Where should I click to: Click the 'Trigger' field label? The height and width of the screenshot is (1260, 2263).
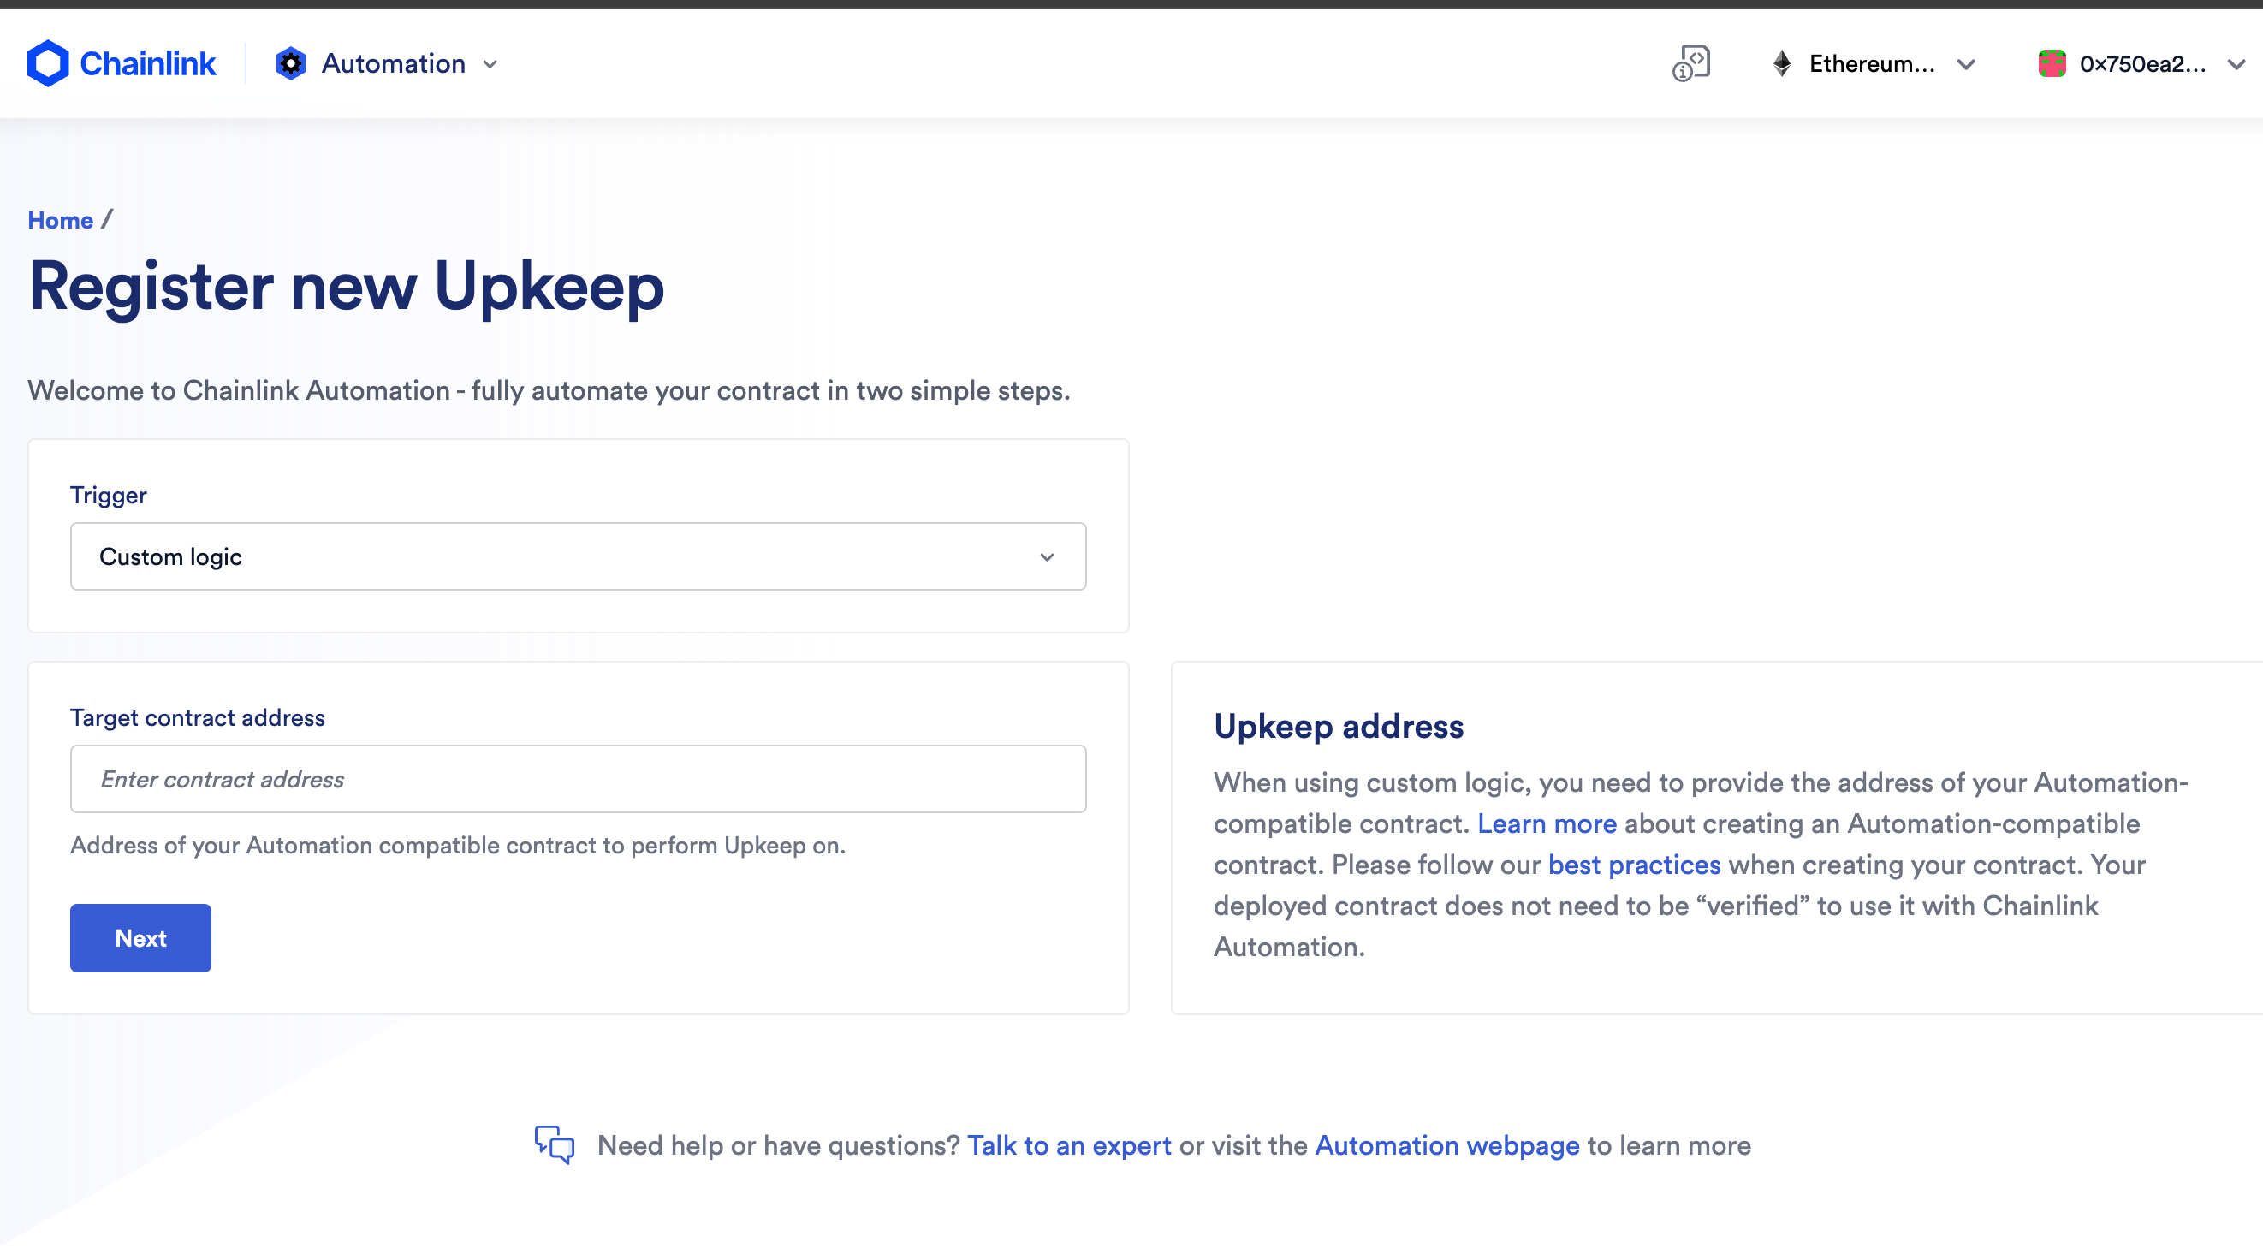click(x=108, y=495)
